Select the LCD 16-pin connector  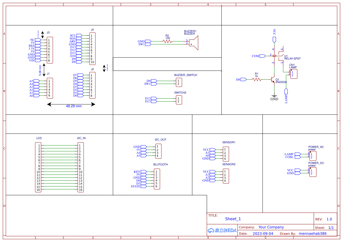tap(38, 168)
